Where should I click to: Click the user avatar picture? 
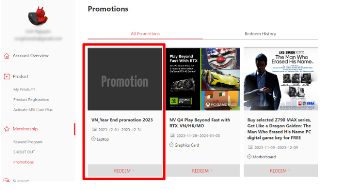tap(38, 16)
